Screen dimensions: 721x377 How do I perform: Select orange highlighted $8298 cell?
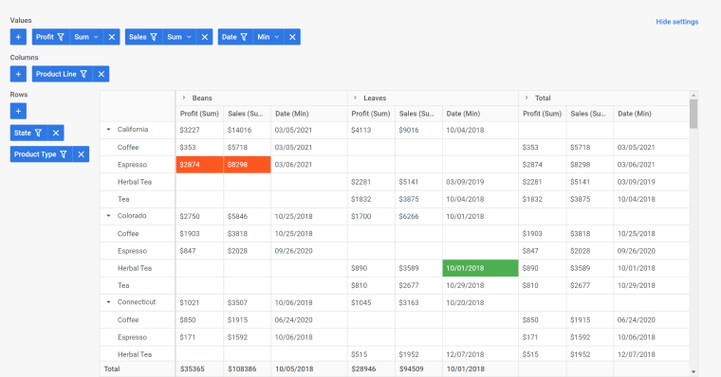point(247,165)
